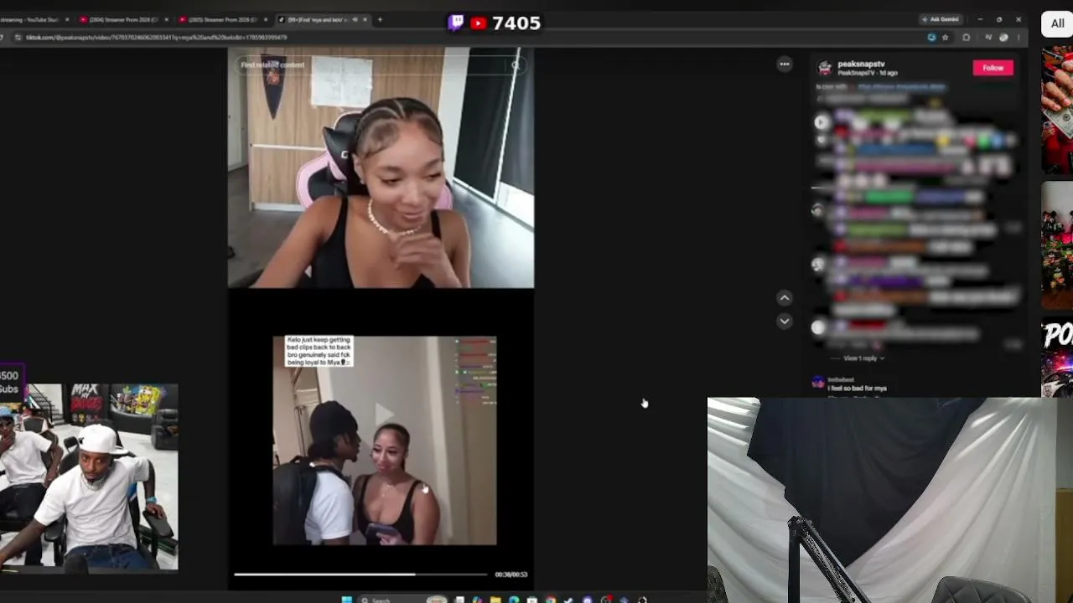The height and width of the screenshot is (603, 1073).
Task: Click the search magnifier on the video
Action: pyautogui.click(x=516, y=64)
